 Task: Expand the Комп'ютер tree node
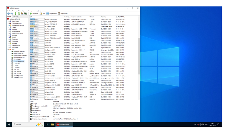[x=8, y=21]
